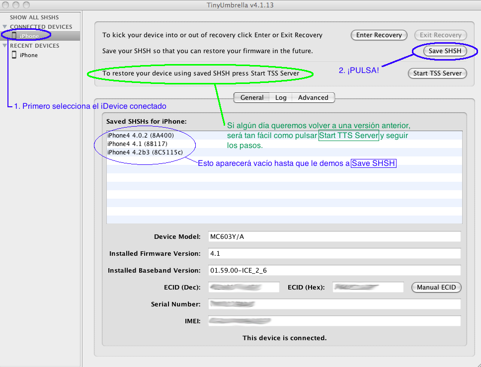Click the Enter Recovery button
The image size is (481, 367).
(x=379, y=35)
